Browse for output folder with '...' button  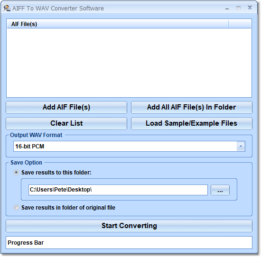coord(220,190)
